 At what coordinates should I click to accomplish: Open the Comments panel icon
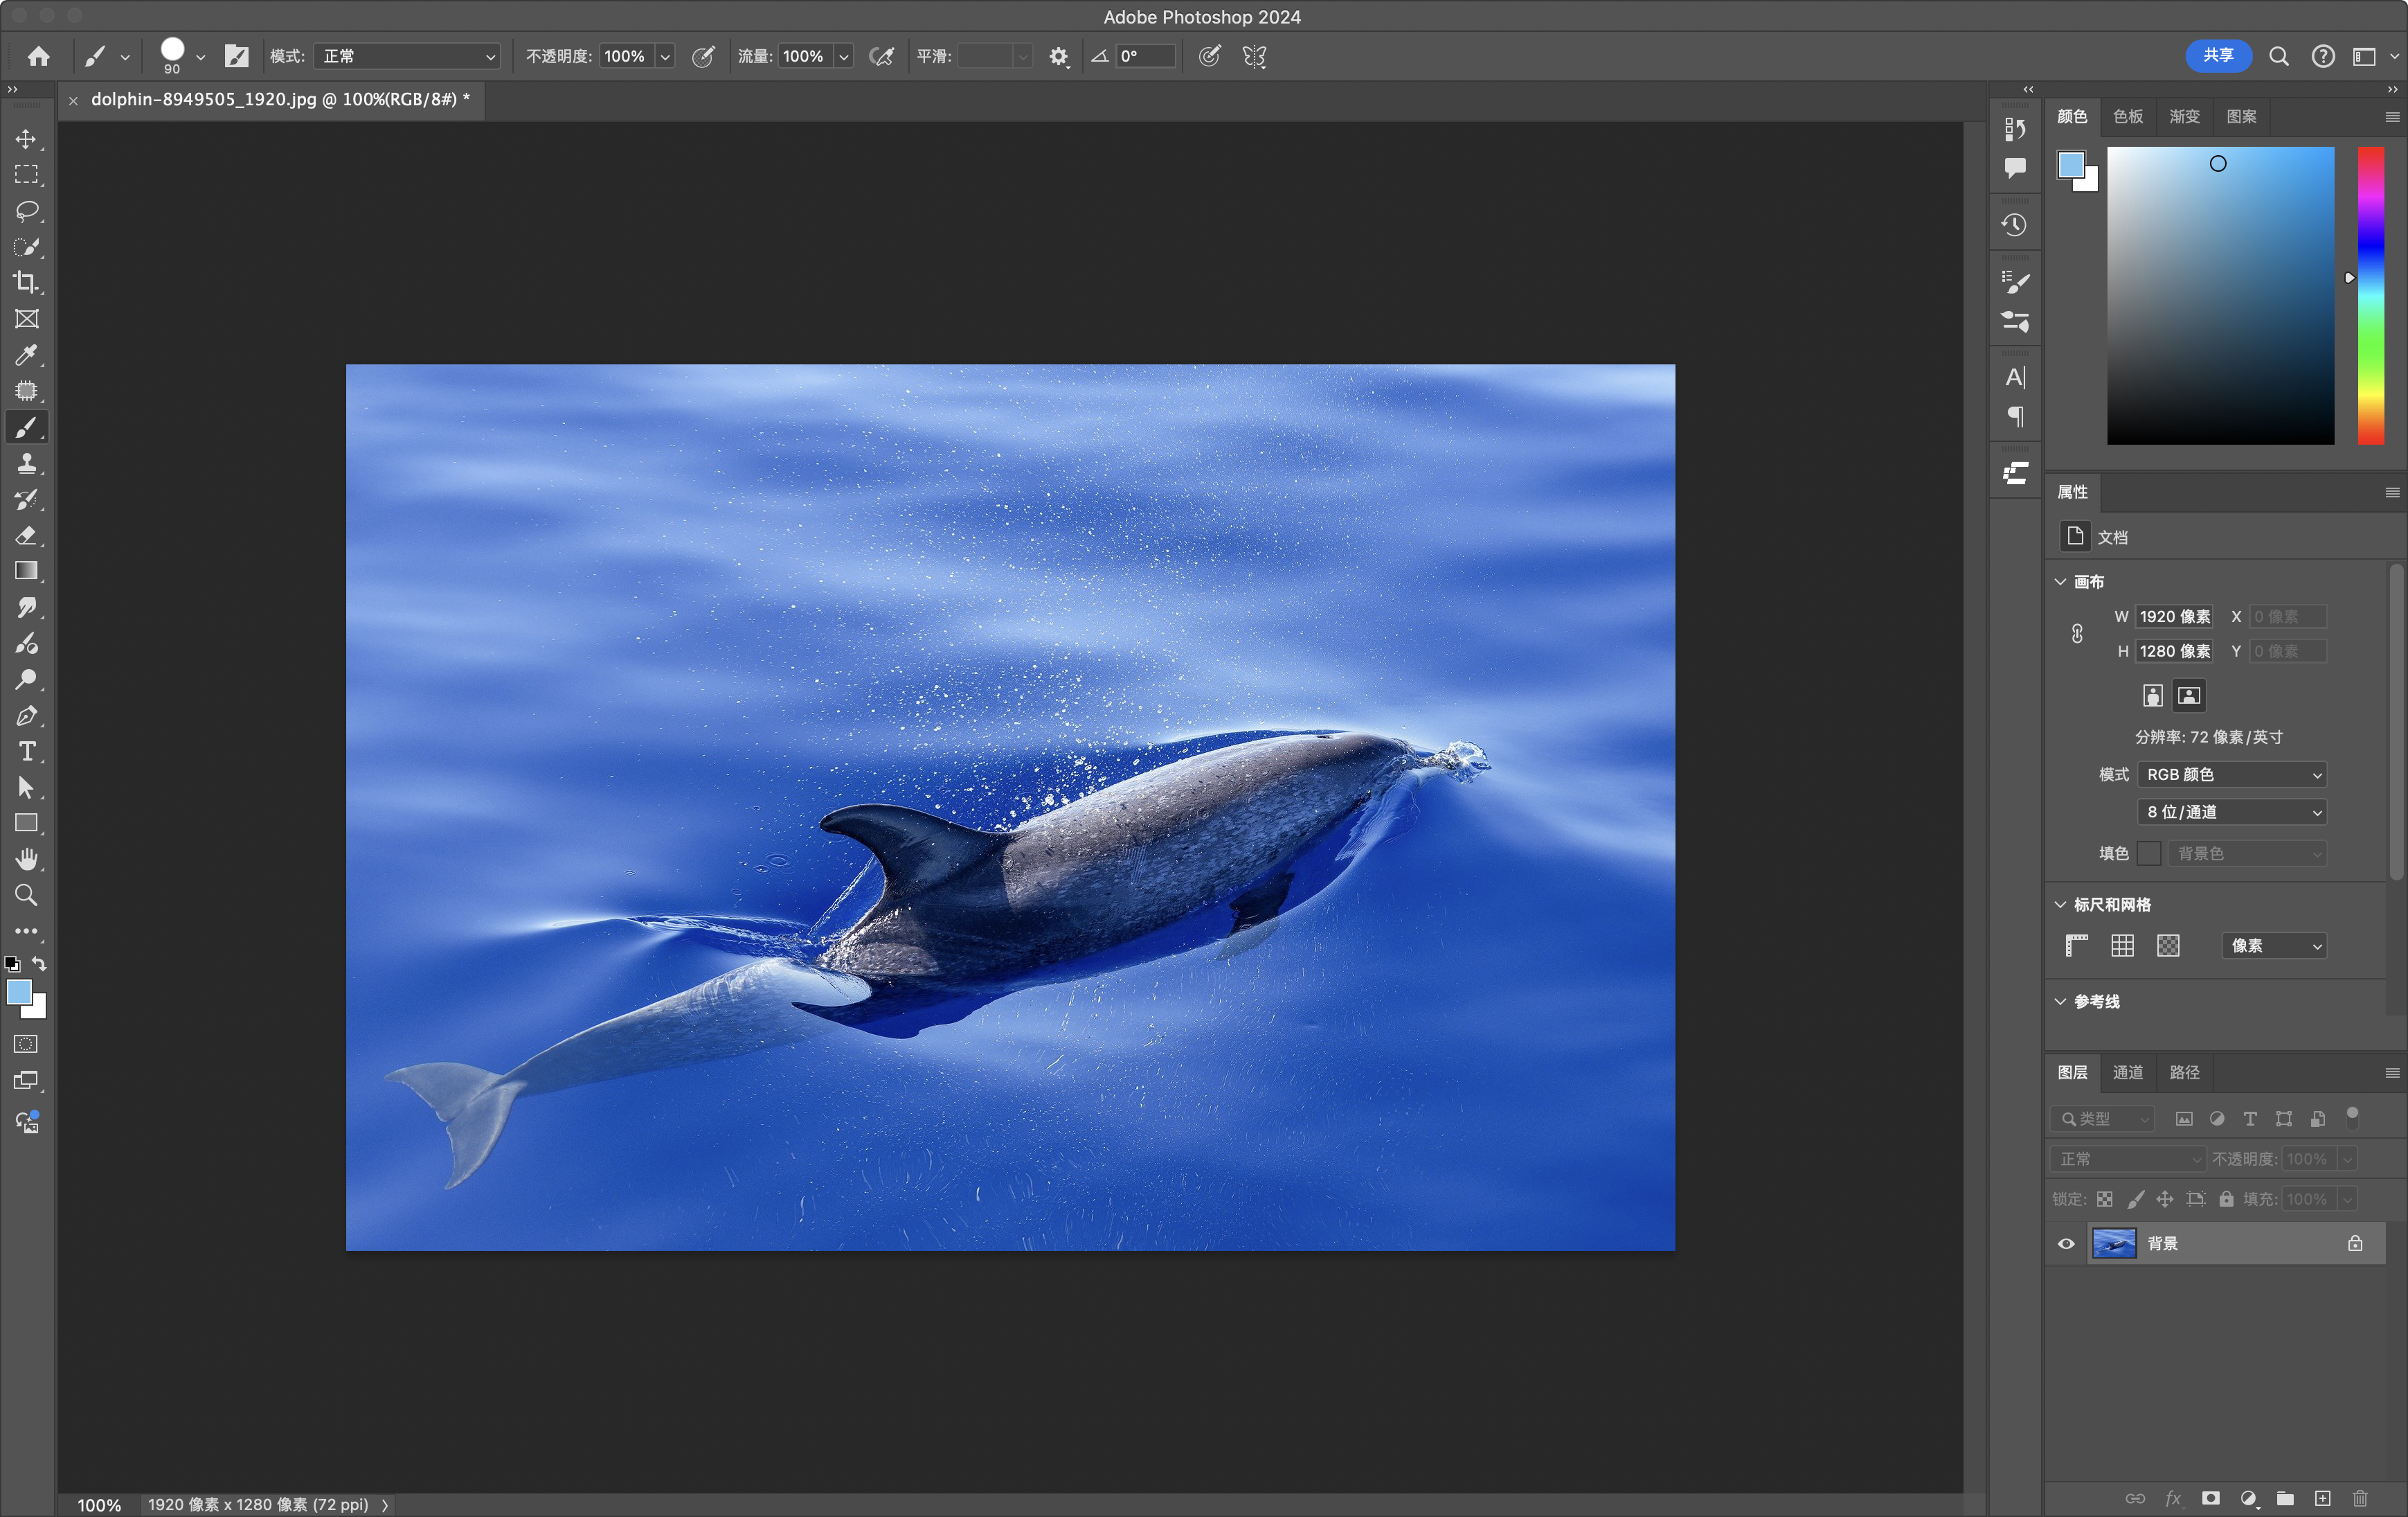tap(2015, 168)
